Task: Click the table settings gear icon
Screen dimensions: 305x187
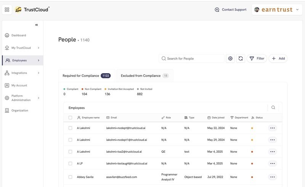Action: (x=230, y=59)
